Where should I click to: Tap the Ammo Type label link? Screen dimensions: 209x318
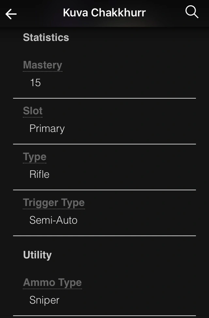[x=52, y=282]
